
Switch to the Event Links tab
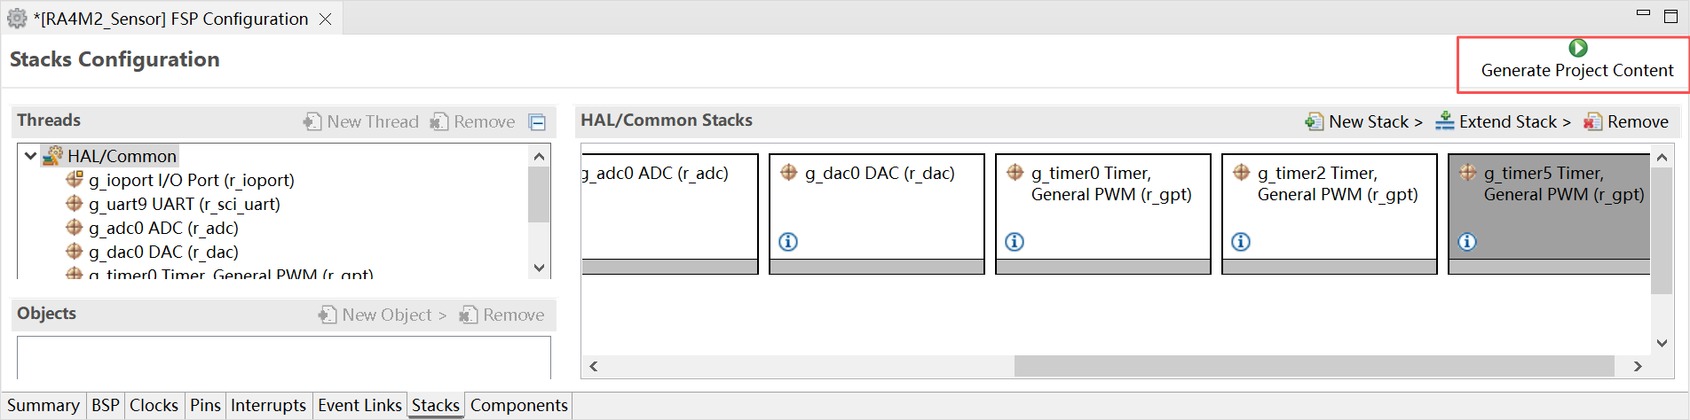point(359,405)
